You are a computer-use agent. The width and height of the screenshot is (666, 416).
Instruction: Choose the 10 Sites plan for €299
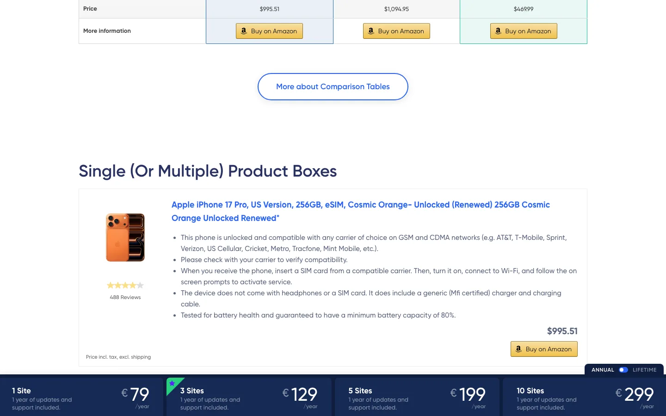[x=584, y=397]
